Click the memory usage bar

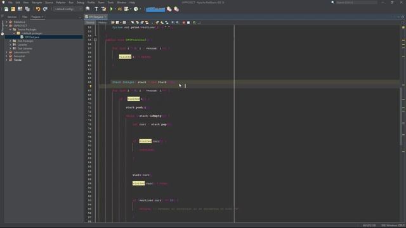155,9
